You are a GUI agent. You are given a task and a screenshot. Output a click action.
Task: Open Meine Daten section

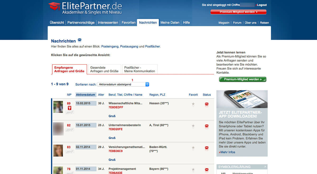coord(170,23)
